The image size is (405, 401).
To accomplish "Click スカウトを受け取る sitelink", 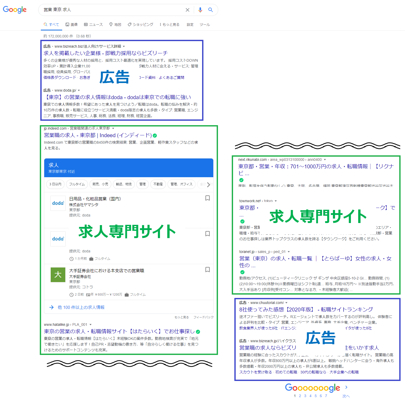I will point(256,372).
